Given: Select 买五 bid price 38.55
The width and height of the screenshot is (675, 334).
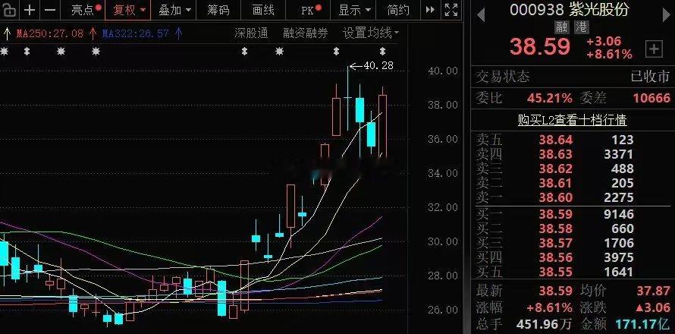Looking at the screenshot, I should click(556, 272).
